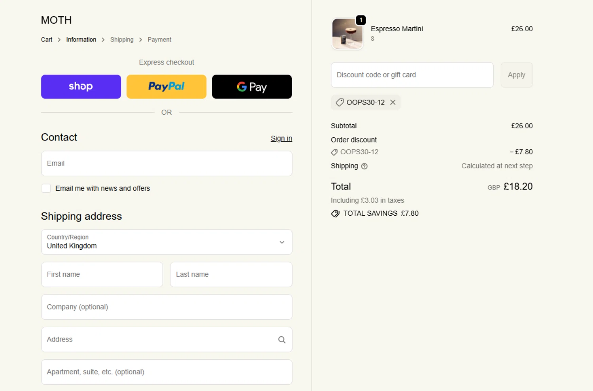
Task: Remove the OOPS30-12 discount code
Action: pyautogui.click(x=393, y=102)
